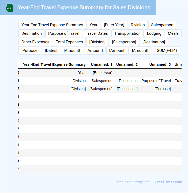Click the '[Dates]' placeholder tag
This screenshot has height=193, width=188.
point(51,51)
